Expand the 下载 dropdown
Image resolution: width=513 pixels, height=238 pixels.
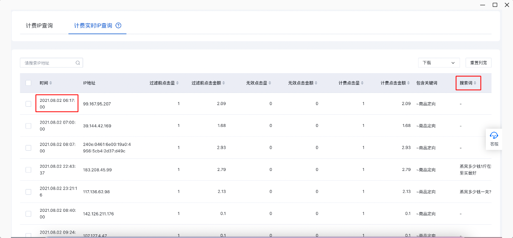coord(438,63)
